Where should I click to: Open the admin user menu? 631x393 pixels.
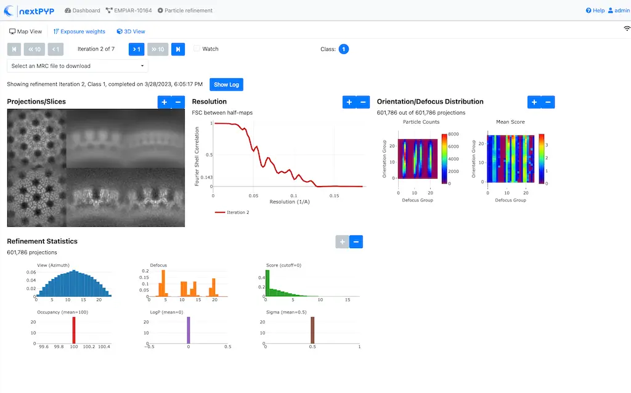tap(618, 10)
